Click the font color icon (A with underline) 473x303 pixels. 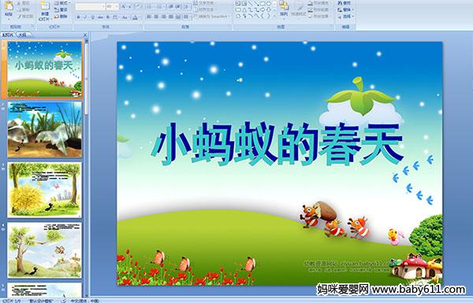[x=135, y=17]
